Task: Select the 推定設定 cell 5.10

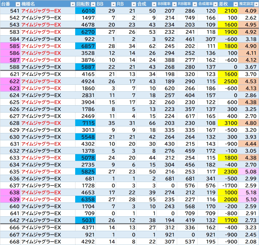Action: click(248, 199)
